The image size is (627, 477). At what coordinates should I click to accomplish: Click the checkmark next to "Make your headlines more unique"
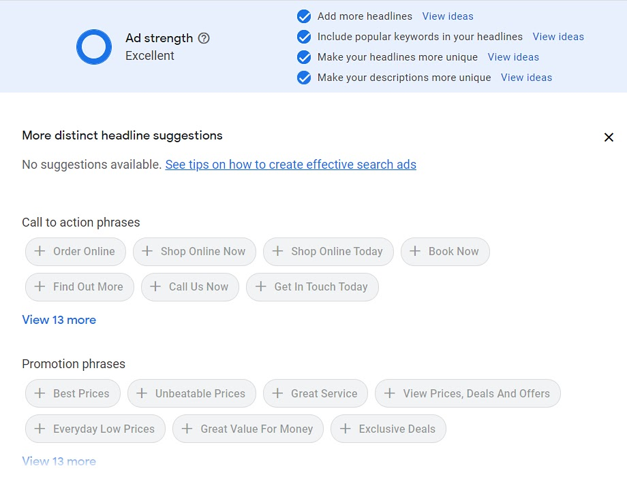pyautogui.click(x=303, y=57)
